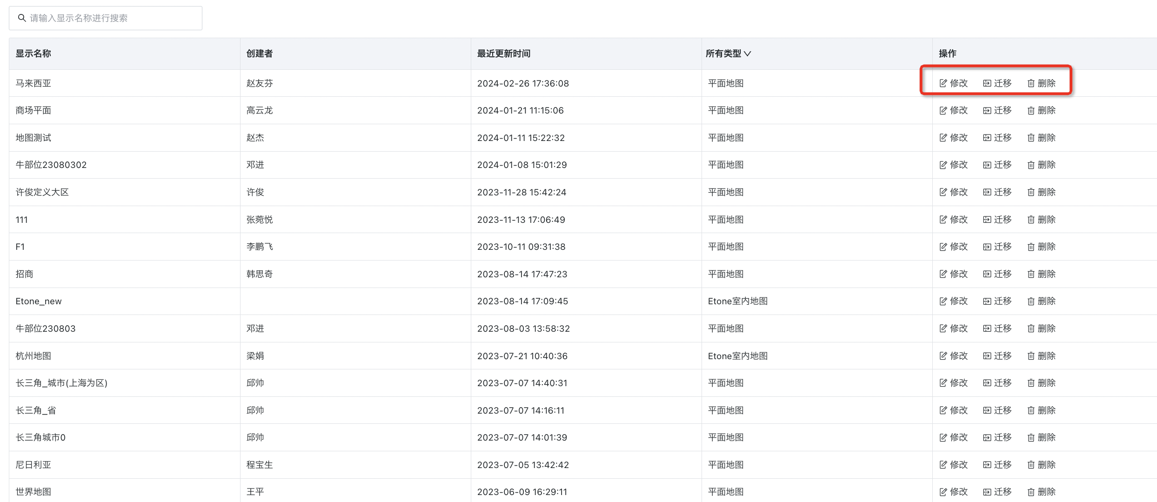Click the 最近更新时间 column header
Image resolution: width=1157 pixels, height=502 pixels.
pyautogui.click(x=504, y=54)
